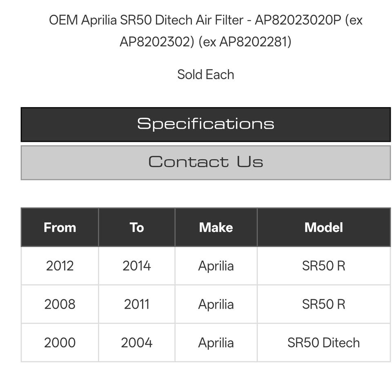Click Aprilia in the 2000 row

point(216,343)
